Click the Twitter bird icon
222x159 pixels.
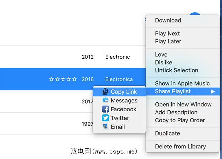coord(105,118)
